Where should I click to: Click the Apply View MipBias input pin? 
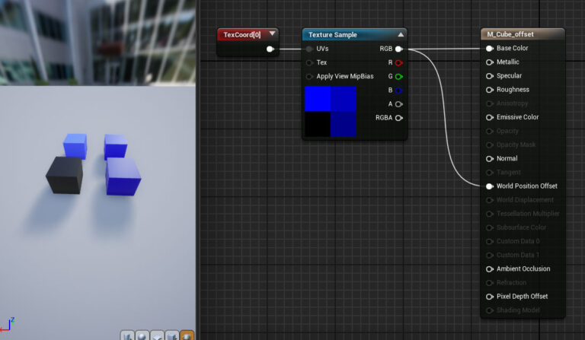pyautogui.click(x=309, y=76)
